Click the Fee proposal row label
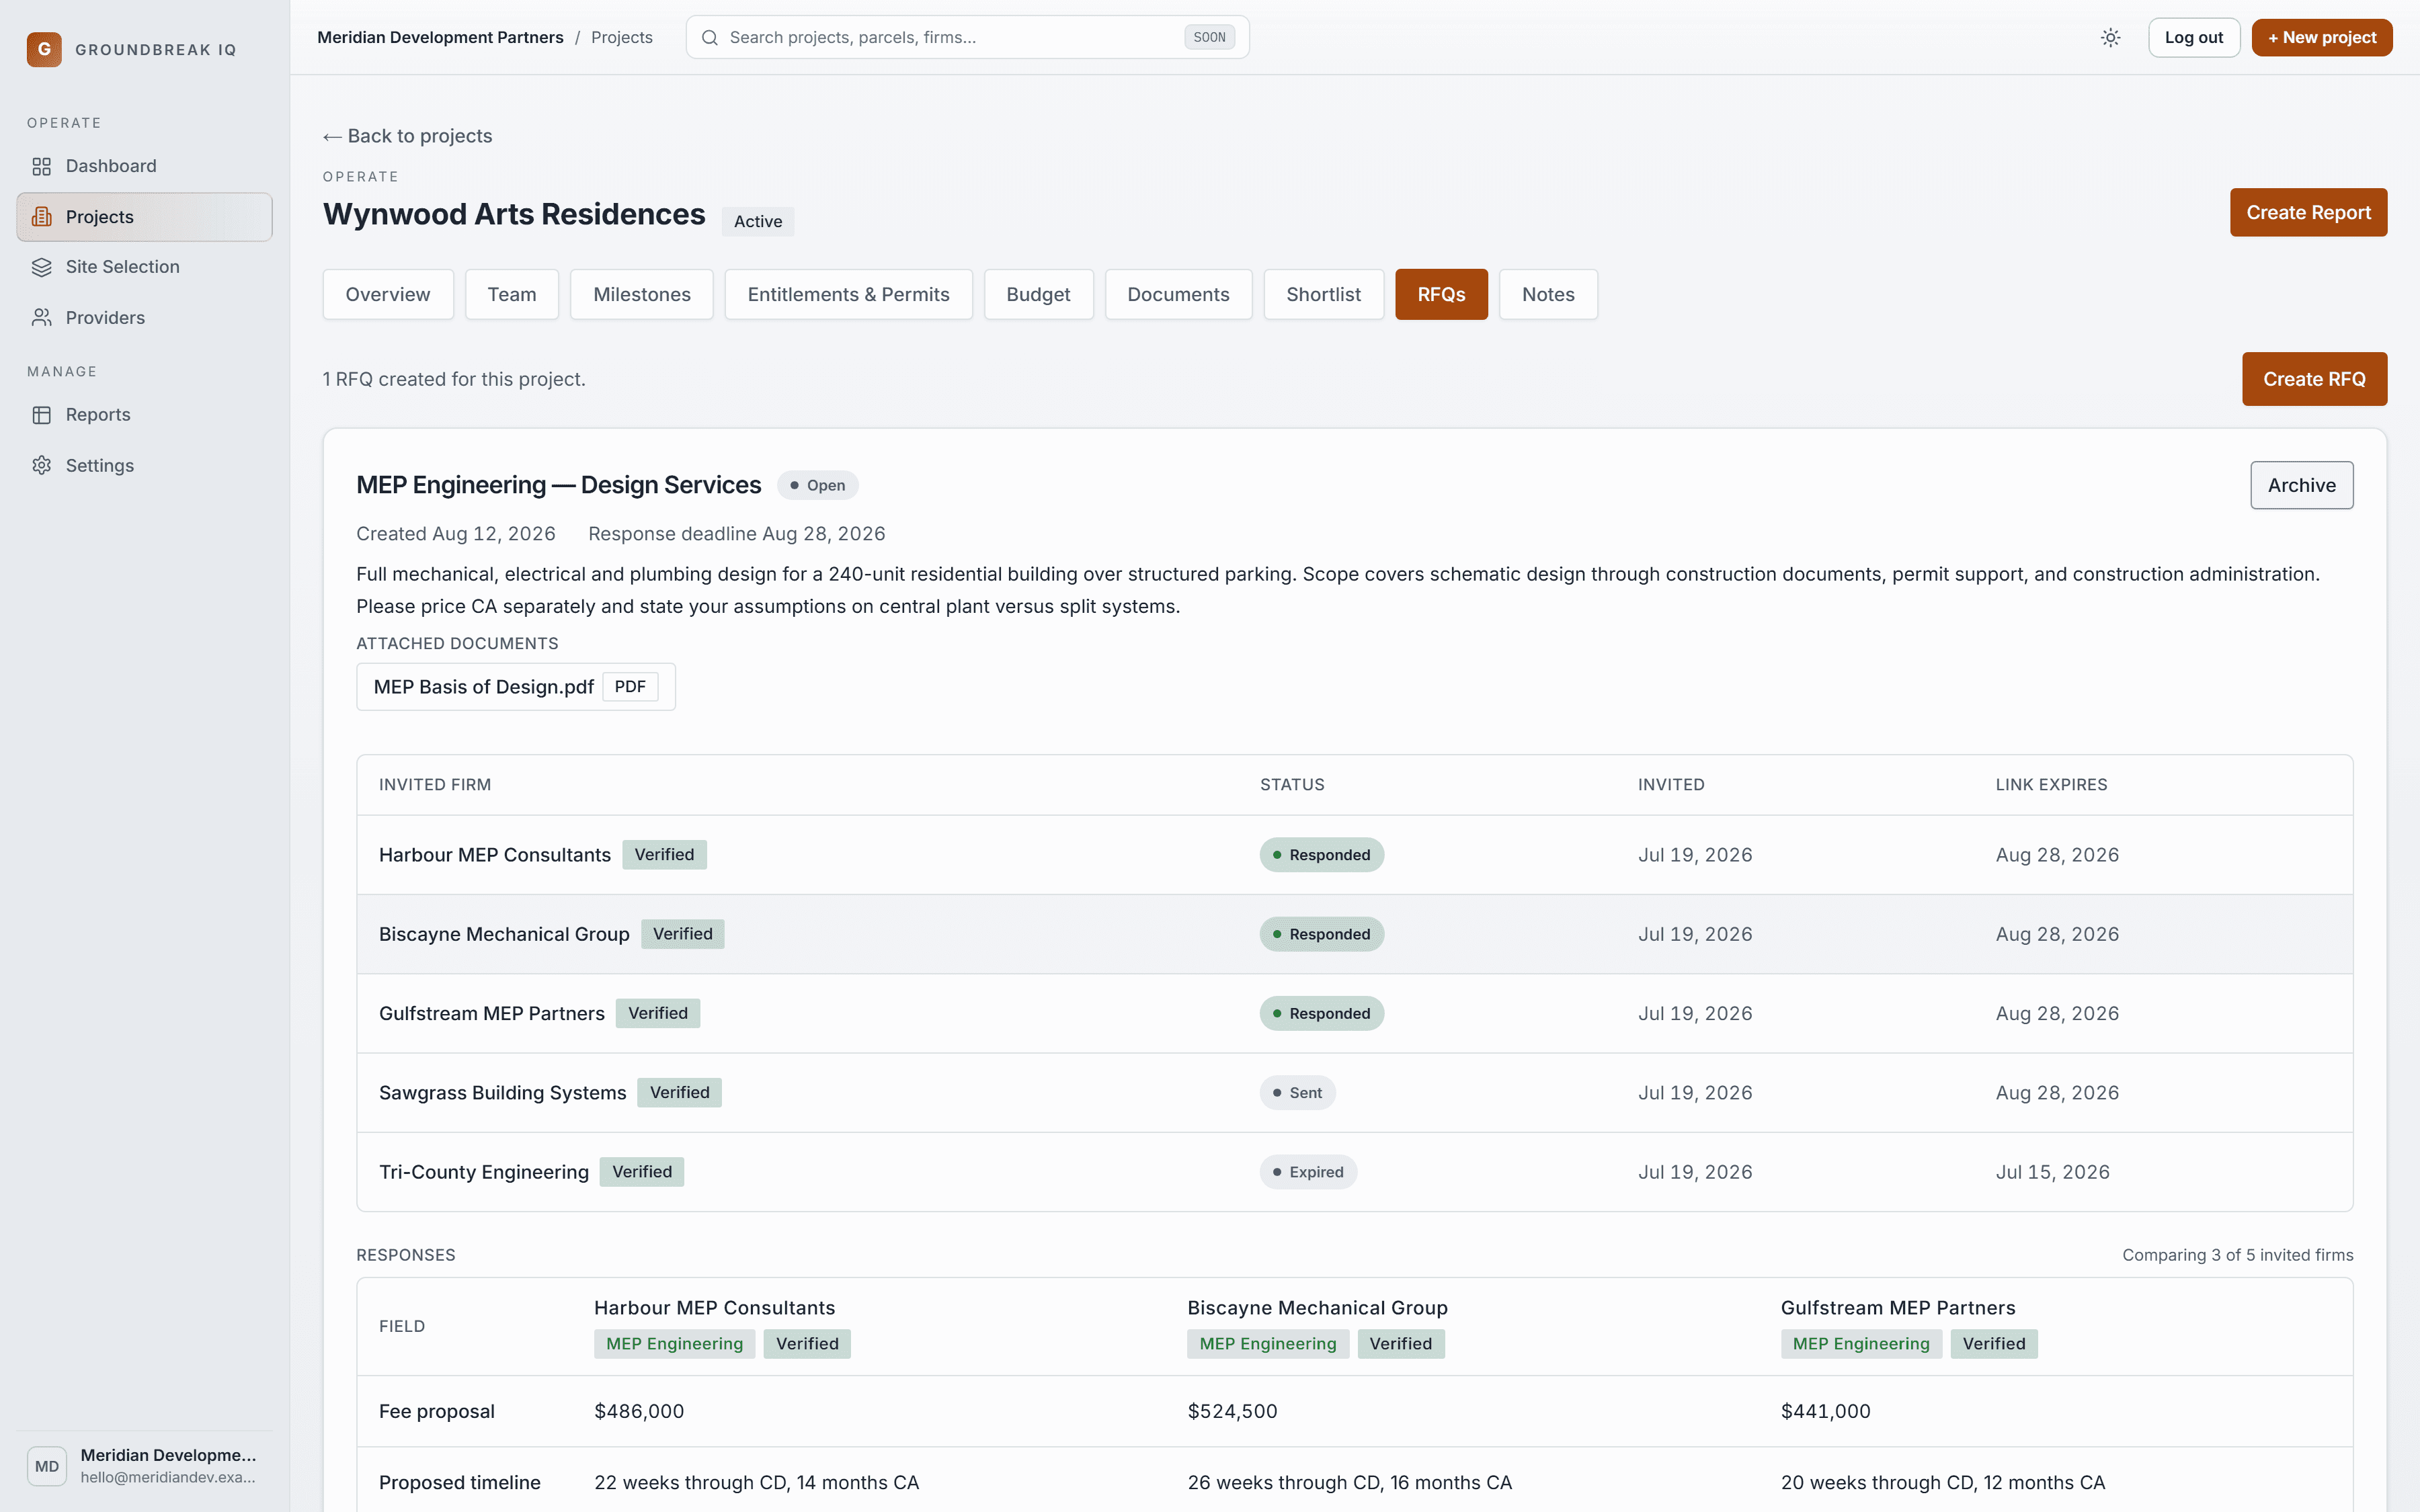 point(437,1412)
